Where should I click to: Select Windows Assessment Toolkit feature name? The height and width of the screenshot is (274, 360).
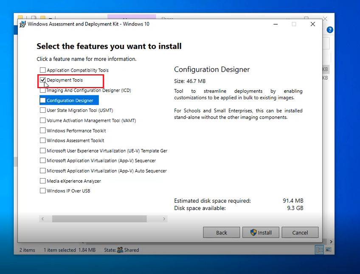[75, 140]
